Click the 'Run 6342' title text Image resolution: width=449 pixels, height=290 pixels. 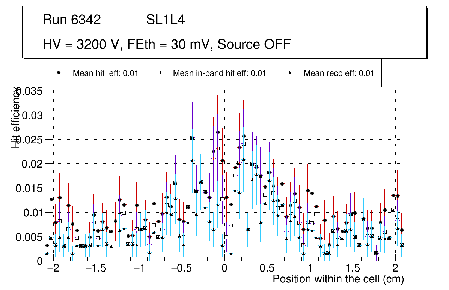[x=72, y=20]
